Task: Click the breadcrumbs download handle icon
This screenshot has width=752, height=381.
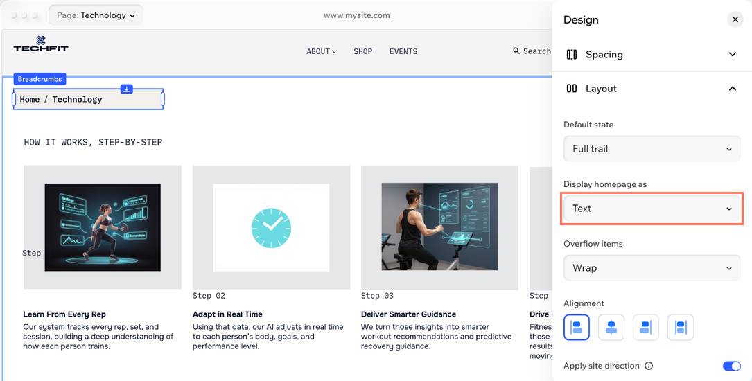Action: point(127,89)
